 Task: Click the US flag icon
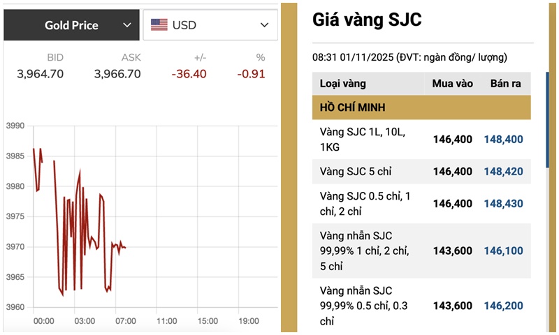click(x=159, y=25)
